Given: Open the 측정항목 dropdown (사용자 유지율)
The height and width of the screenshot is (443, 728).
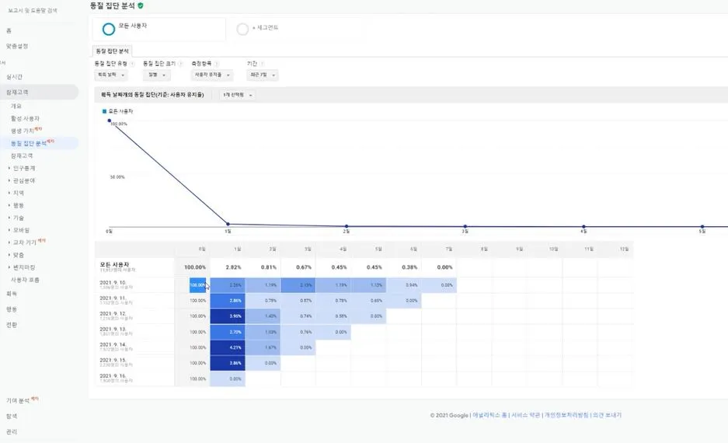Looking at the screenshot, I should 212,75.
